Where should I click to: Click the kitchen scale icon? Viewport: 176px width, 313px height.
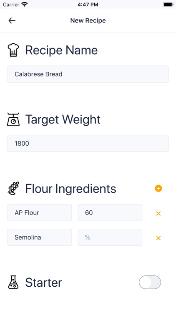(13, 119)
